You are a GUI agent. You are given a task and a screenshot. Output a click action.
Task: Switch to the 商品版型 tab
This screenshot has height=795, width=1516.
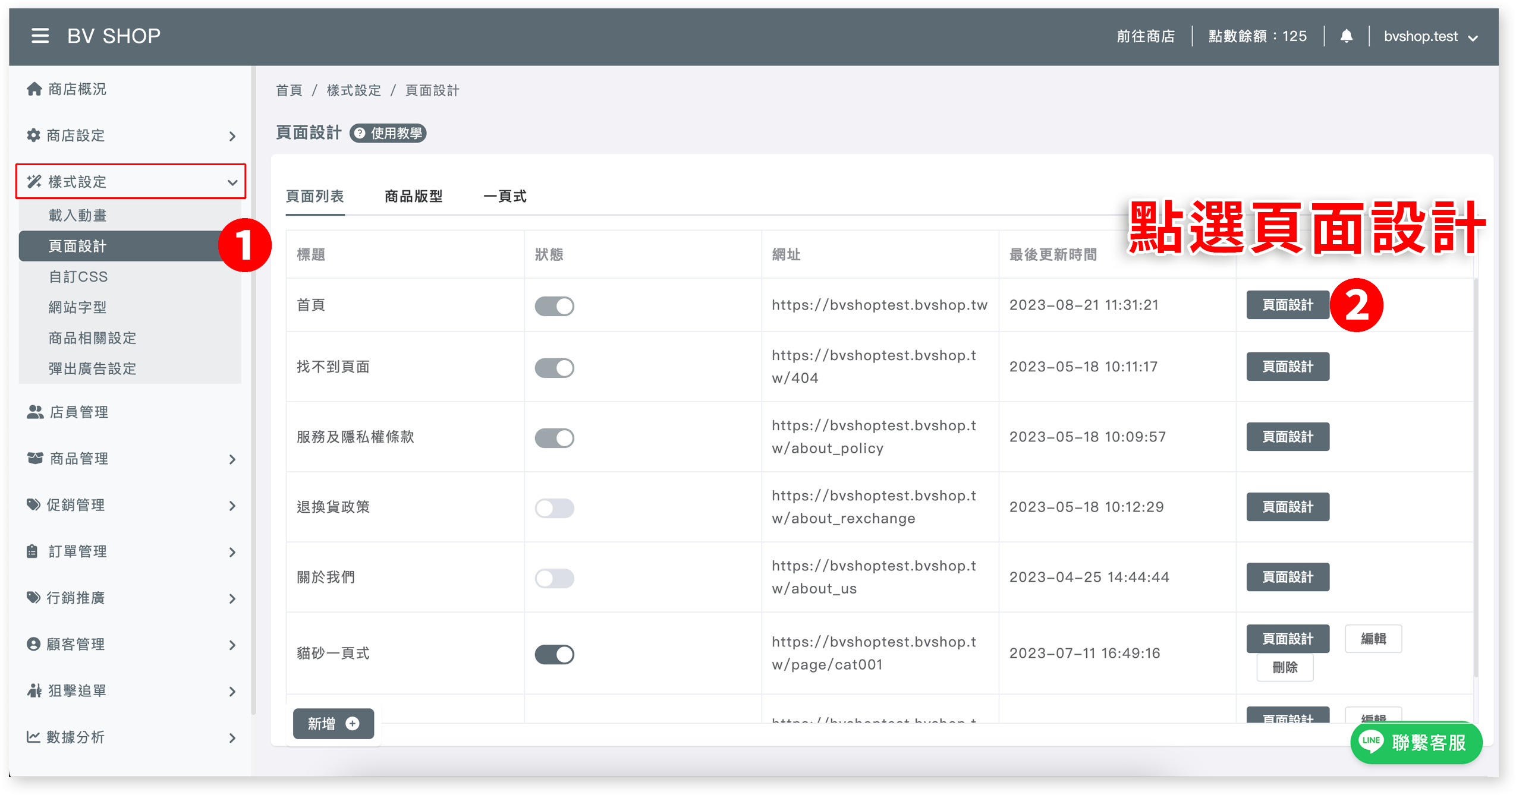414,197
